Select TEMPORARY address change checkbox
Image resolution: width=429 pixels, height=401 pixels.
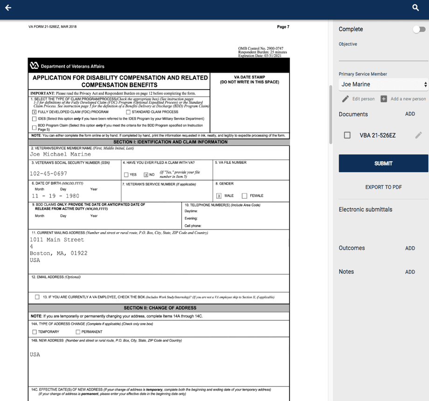click(35, 332)
